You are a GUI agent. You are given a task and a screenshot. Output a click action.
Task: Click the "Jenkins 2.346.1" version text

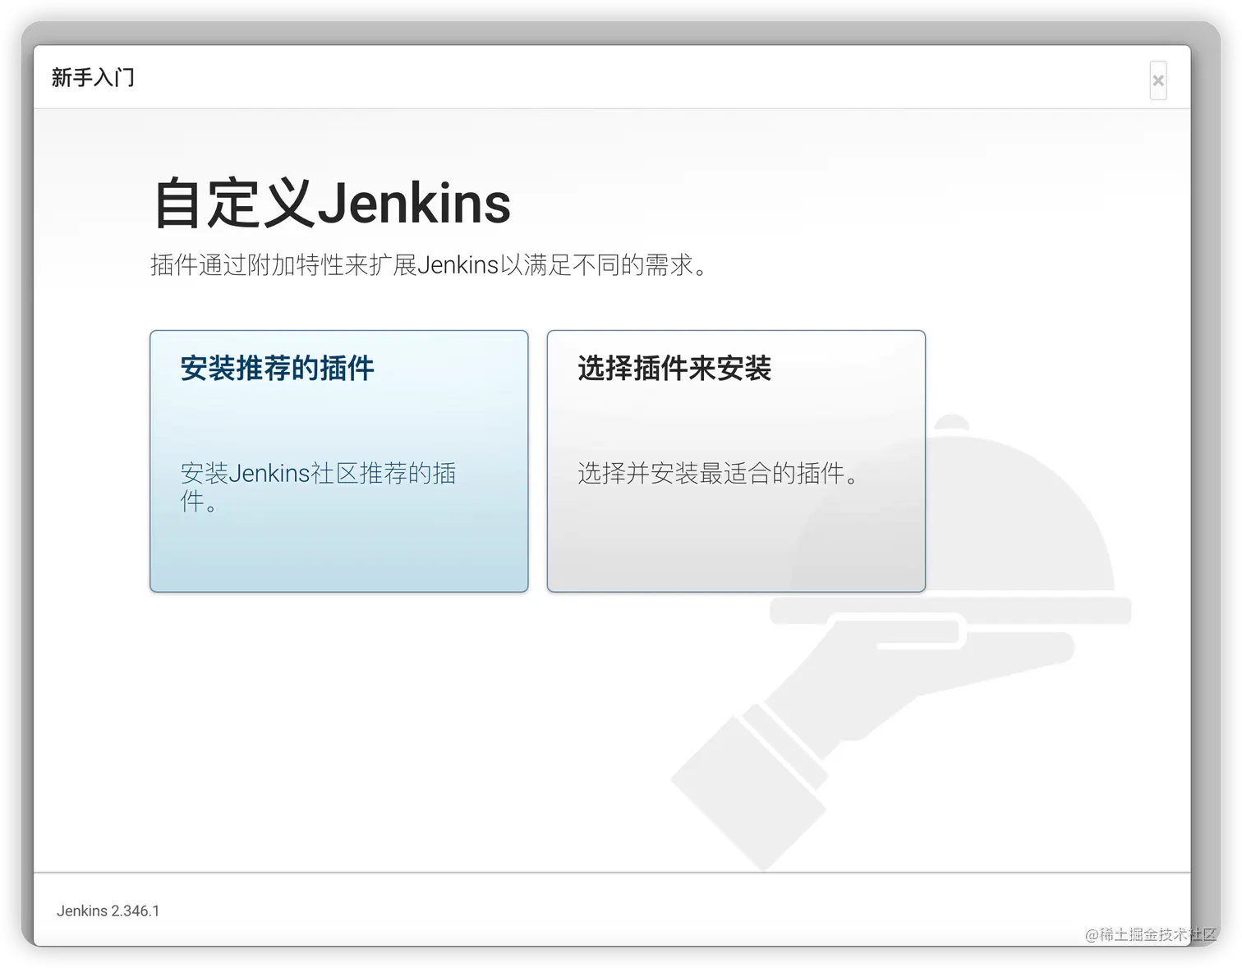pyautogui.click(x=108, y=911)
